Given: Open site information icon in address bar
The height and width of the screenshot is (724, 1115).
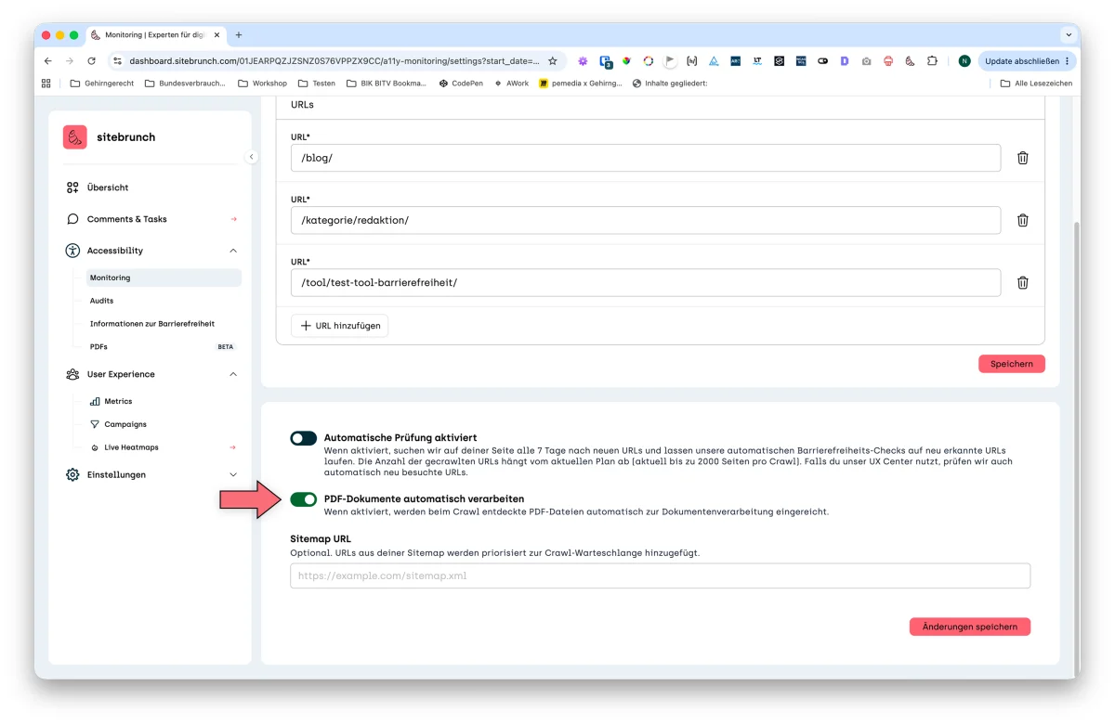Looking at the screenshot, I should (117, 61).
